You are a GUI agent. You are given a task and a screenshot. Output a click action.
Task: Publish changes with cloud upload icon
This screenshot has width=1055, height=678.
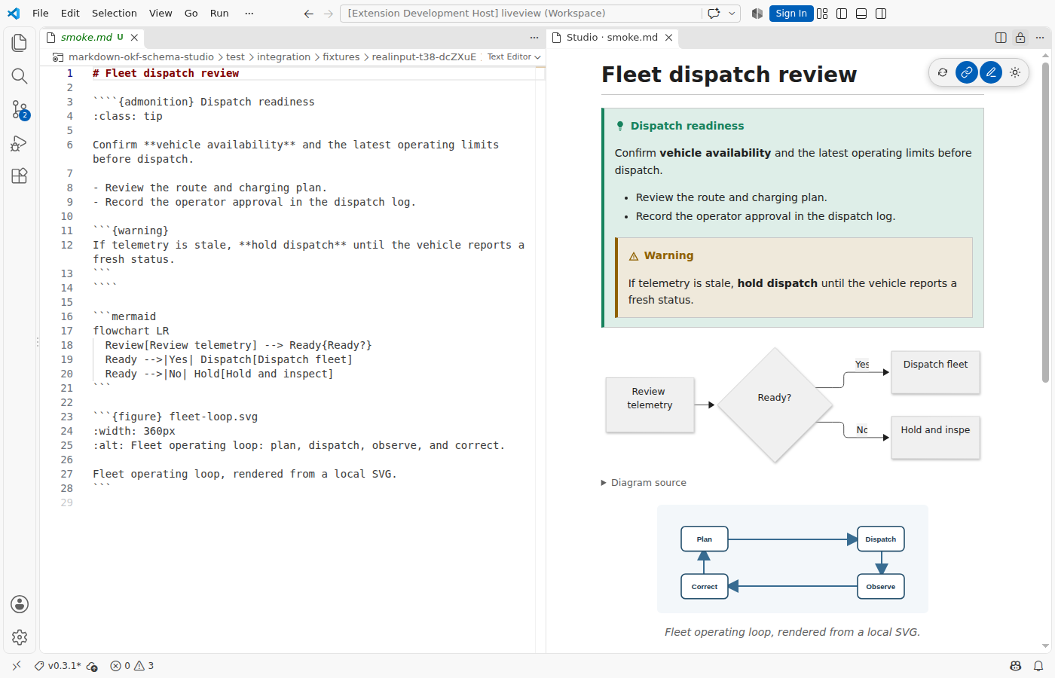(92, 666)
